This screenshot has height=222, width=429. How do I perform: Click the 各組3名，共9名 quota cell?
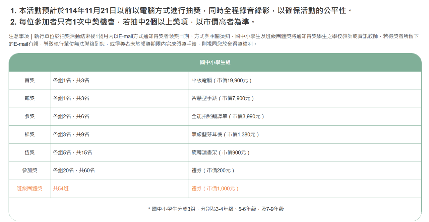tap(71, 135)
